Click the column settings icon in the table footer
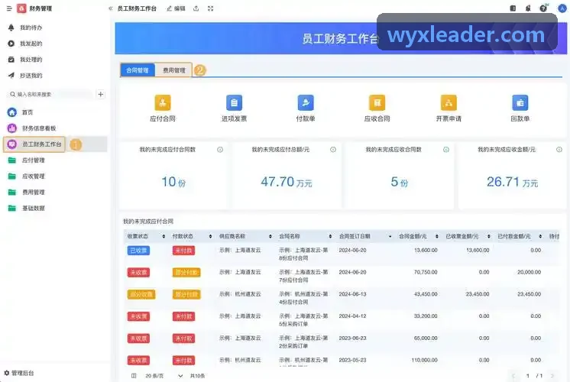 pyautogui.click(x=134, y=376)
